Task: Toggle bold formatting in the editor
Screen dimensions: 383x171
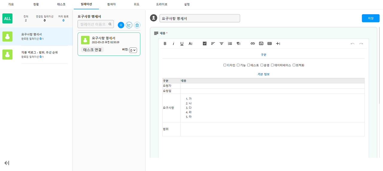Action: [x=165, y=44]
